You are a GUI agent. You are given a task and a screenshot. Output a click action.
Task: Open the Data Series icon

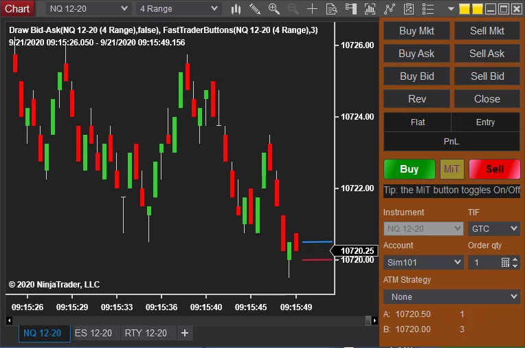(370, 9)
